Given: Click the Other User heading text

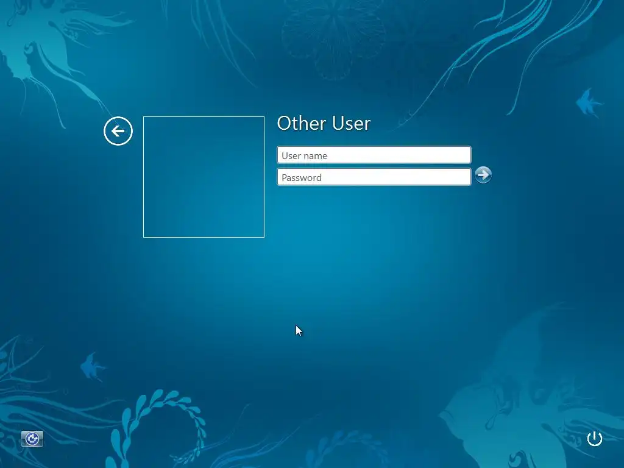Looking at the screenshot, I should 324,123.
